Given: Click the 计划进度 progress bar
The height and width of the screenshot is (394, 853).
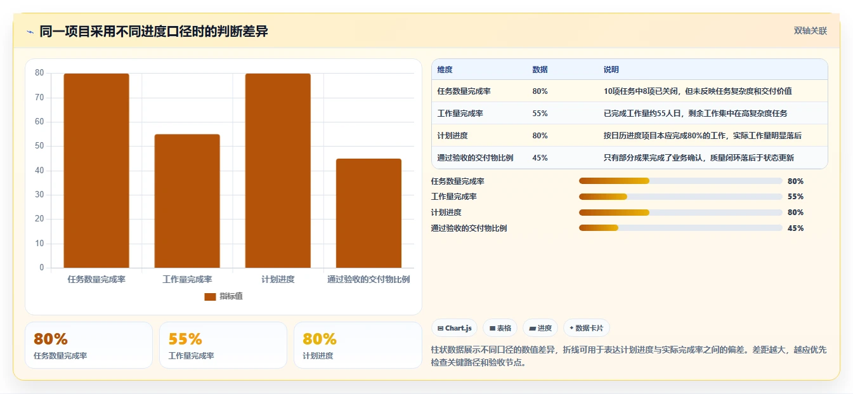Looking at the screenshot, I should pos(680,213).
